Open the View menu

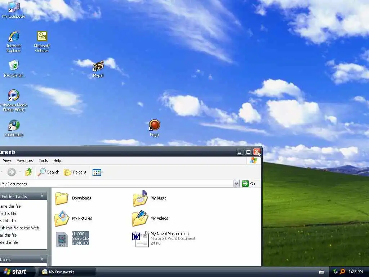[x=7, y=161]
